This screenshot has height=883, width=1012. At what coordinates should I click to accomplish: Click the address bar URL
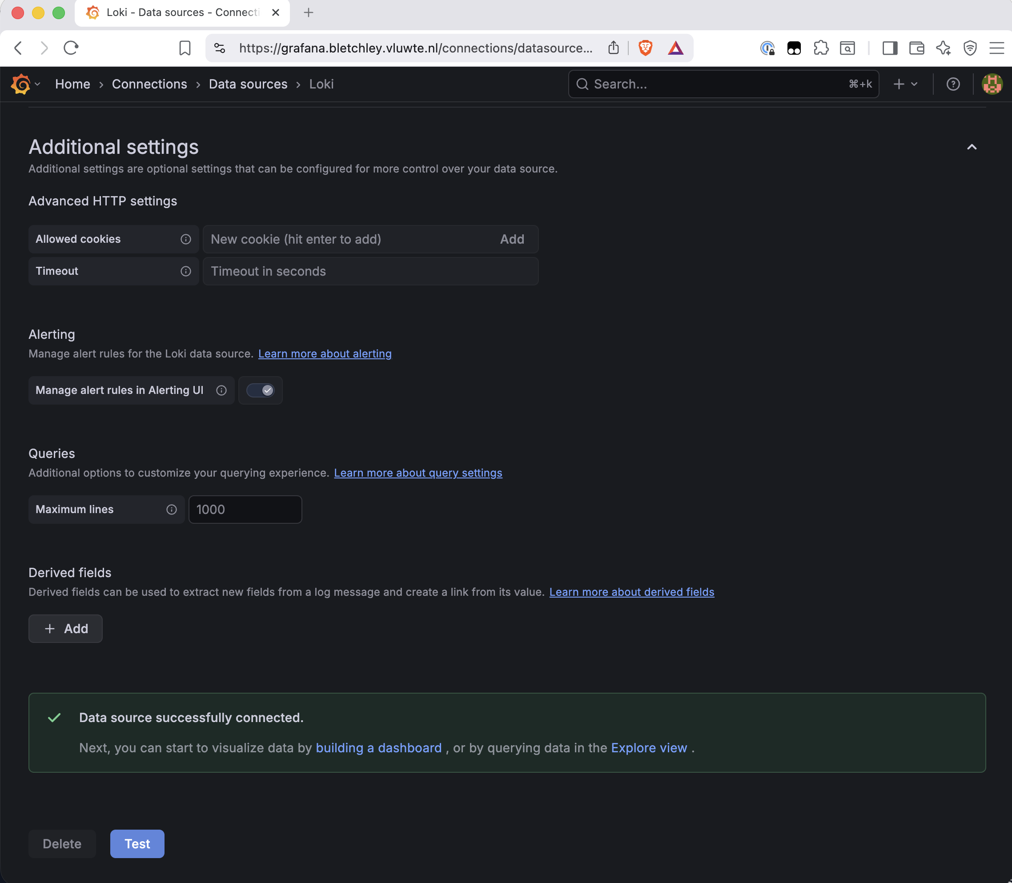[x=415, y=48]
